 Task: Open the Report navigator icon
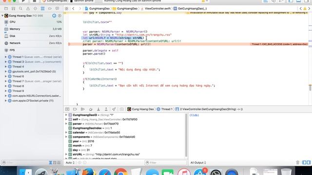point(57,9)
